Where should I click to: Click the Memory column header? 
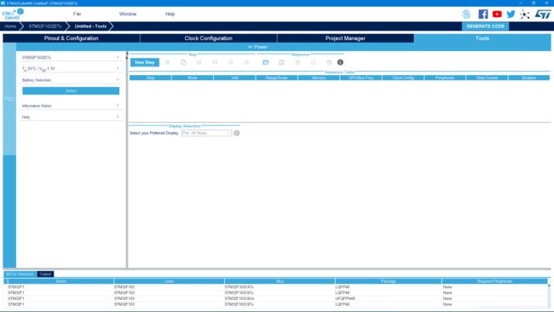click(319, 78)
